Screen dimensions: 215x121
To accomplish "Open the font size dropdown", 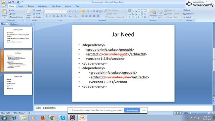I will coord(66,11).
